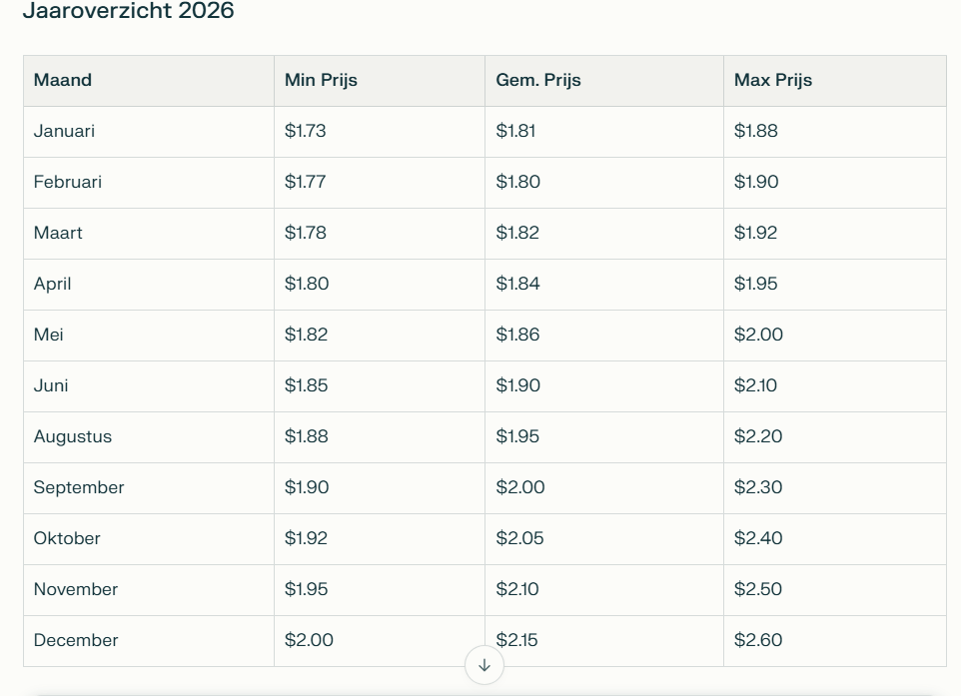Viewport: 961px width, 696px height.
Task: Click the Augustus month cell
Action: pos(72,436)
